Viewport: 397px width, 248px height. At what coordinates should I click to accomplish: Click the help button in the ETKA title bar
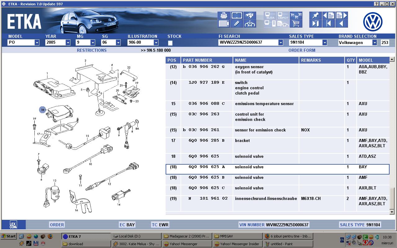(377, 4)
